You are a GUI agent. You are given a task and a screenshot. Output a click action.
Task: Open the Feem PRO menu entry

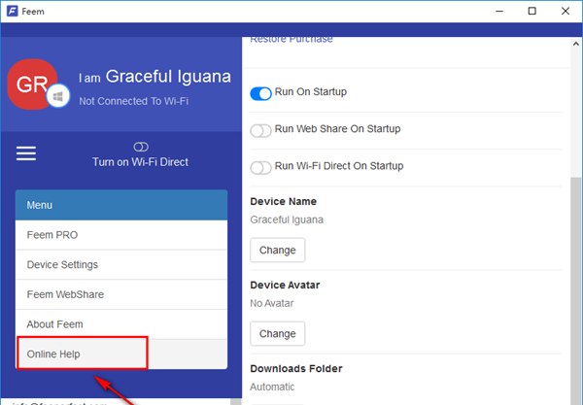[121, 235]
